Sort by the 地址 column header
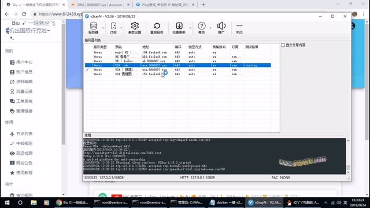Screen dimensions: 370x208 click(146, 47)
